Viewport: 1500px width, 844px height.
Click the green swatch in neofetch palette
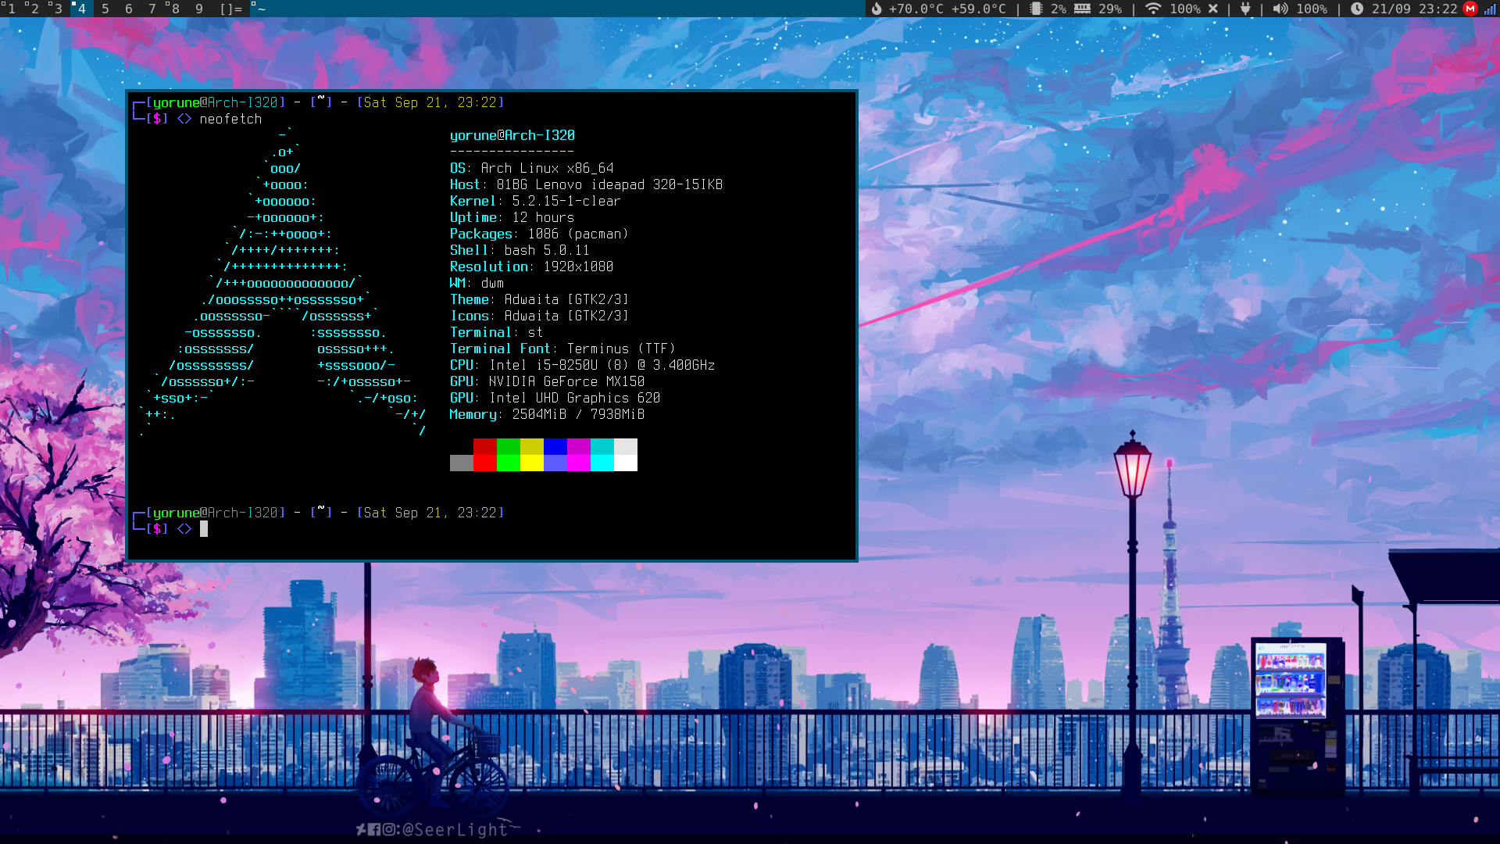point(509,455)
